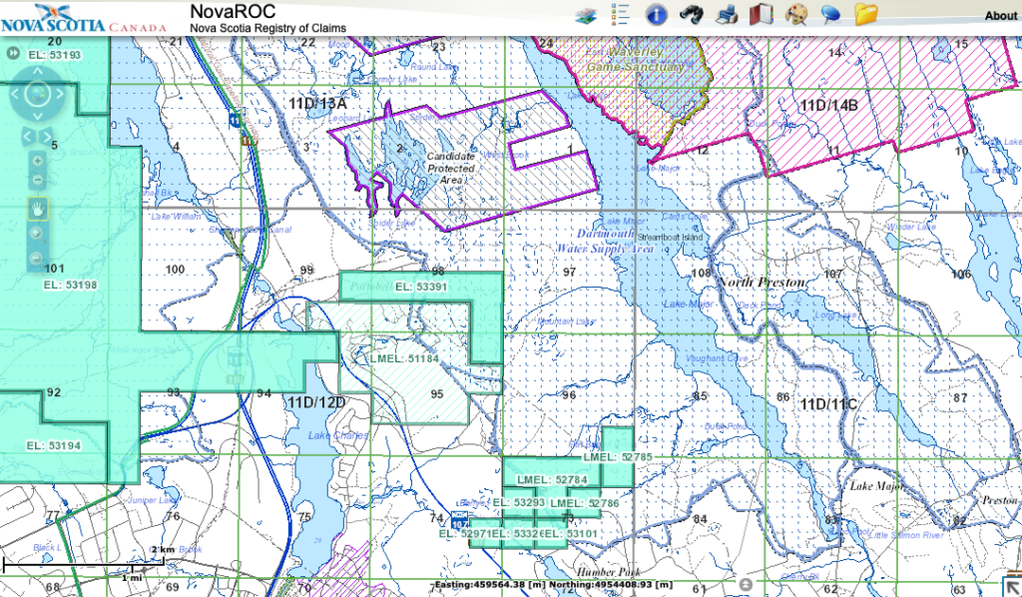Screen dimensions: 1022x597
Task: Expand the overview map corner arrow
Action: click(1010, 586)
